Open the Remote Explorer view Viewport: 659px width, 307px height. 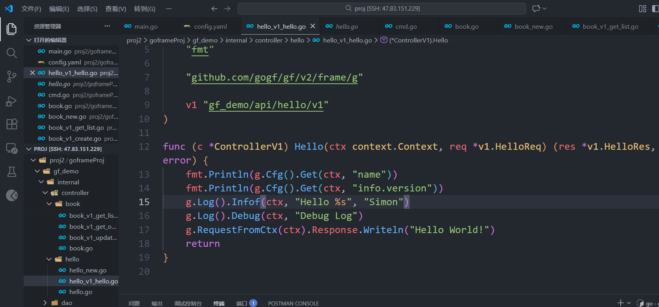point(12,148)
